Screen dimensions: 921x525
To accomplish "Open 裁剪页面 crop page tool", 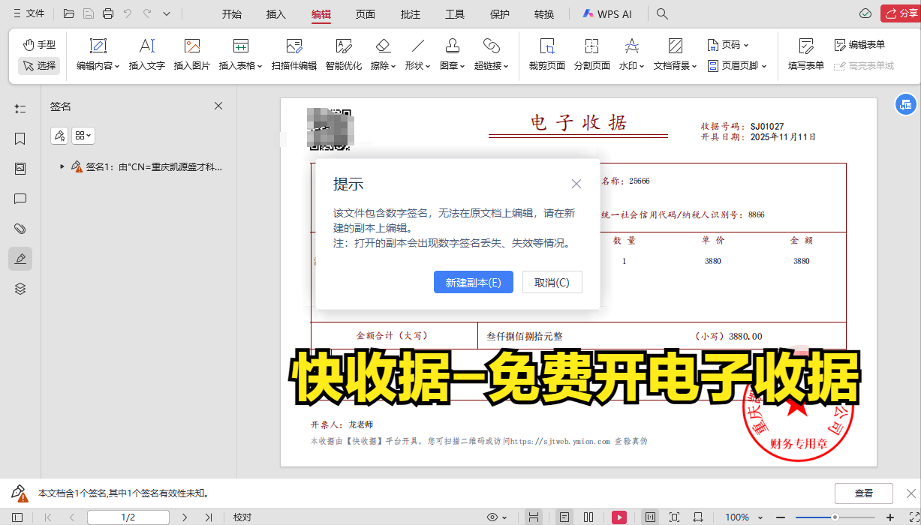I will point(546,54).
